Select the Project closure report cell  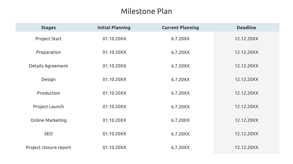(48, 148)
